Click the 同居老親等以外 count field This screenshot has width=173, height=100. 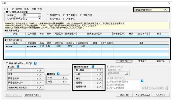pos(37,83)
